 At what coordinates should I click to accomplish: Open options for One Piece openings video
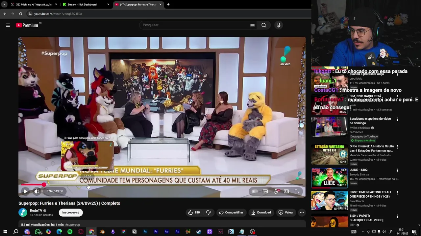click(397, 193)
